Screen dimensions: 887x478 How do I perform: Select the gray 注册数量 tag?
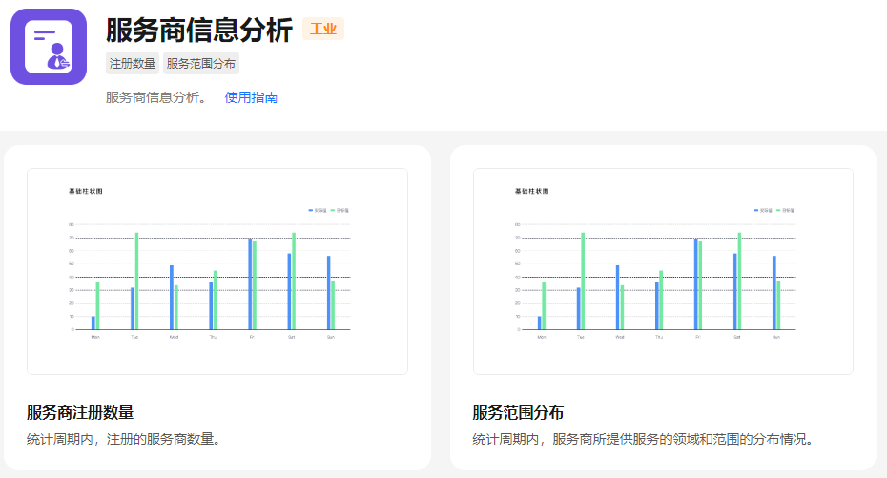pyautogui.click(x=133, y=64)
